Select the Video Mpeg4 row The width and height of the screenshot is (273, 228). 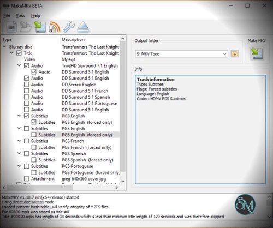pos(61,59)
